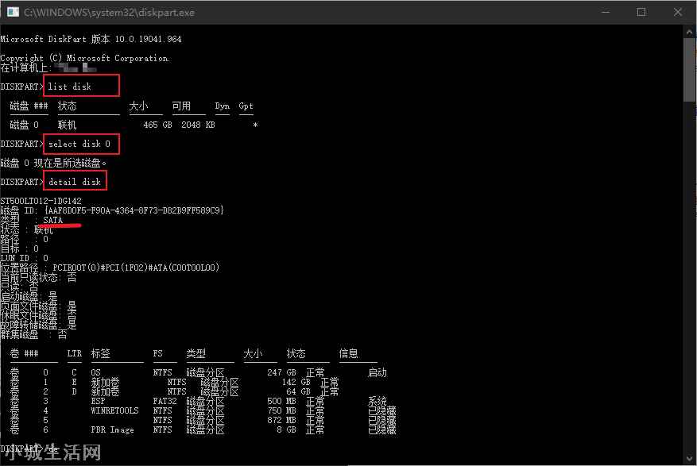This screenshot has width=697, height=466.
Task: Close the diskpart window
Action: 677,12
